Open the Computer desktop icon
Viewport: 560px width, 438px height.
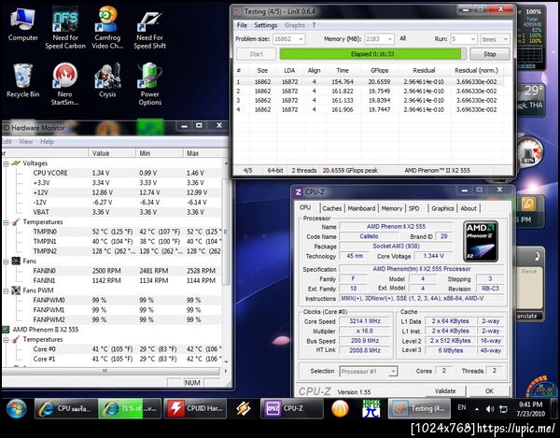click(22, 25)
